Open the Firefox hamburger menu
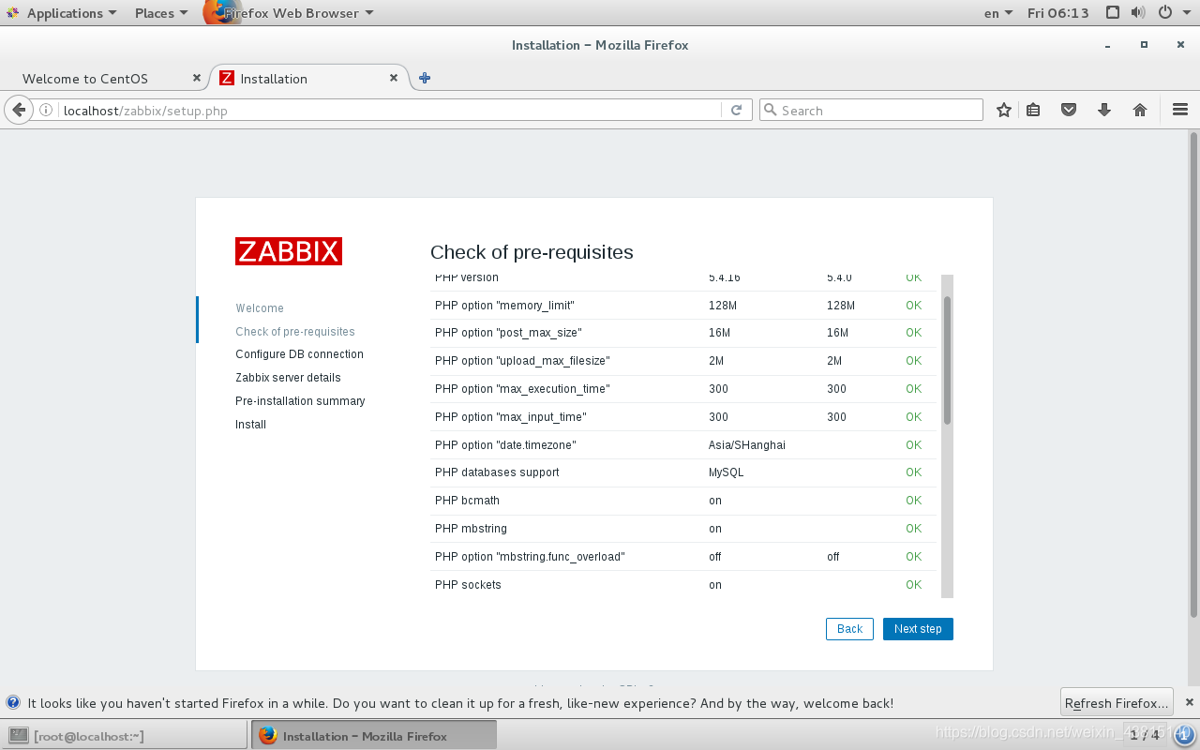Screen dimensions: 1200x750 click(1180, 110)
